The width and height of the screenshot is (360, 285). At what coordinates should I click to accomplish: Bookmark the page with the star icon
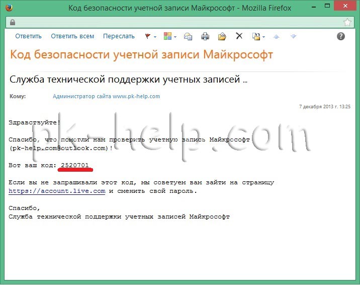click(347, 22)
